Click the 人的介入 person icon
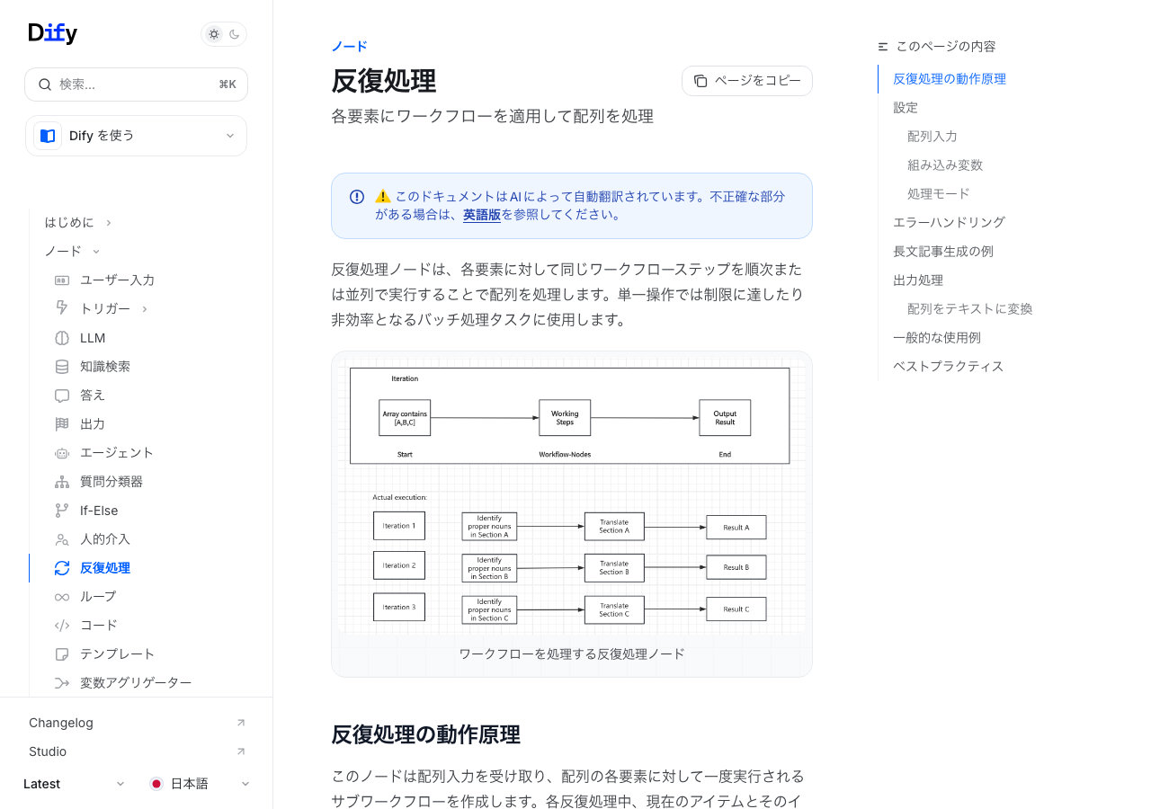 (62, 539)
